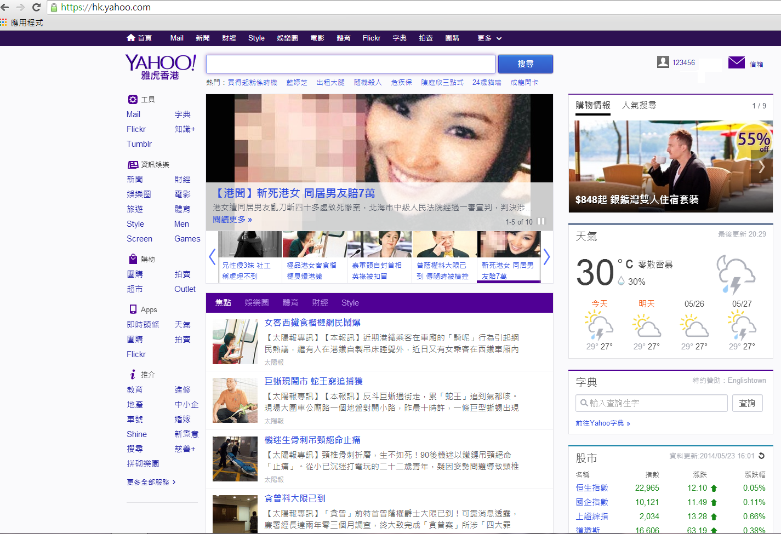Click the 查詢 dictionary button
The width and height of the screenshot is (781, 534).
(747, 403)
